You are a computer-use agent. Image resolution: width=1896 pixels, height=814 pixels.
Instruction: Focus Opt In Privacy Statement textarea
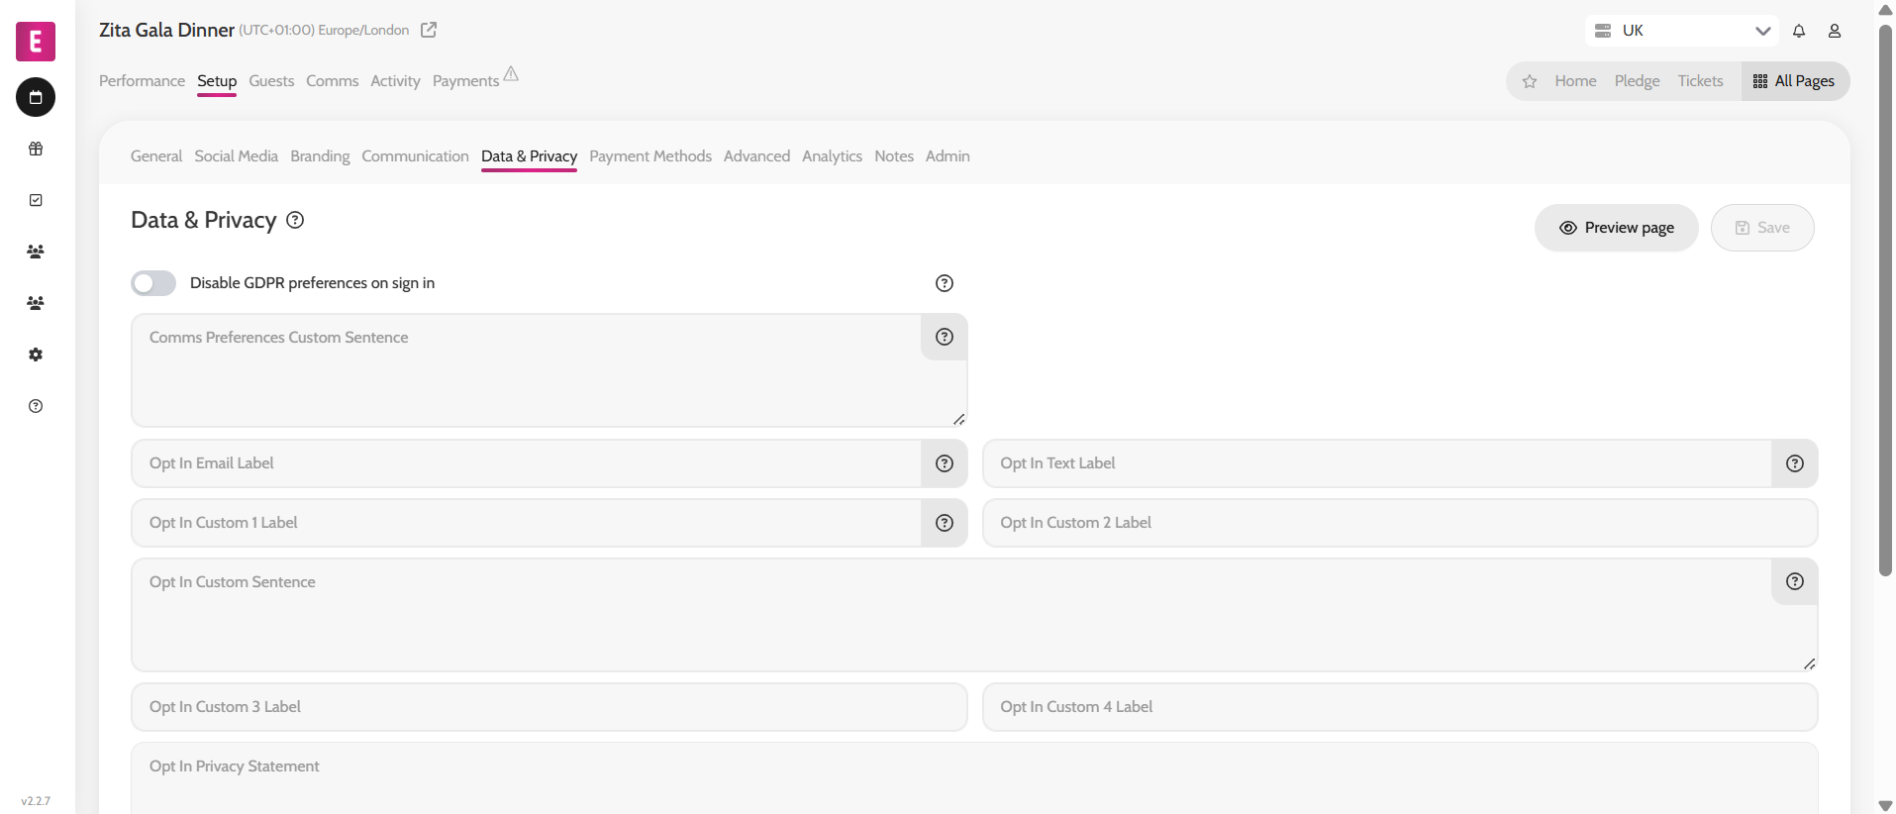(x=974, y=778)
